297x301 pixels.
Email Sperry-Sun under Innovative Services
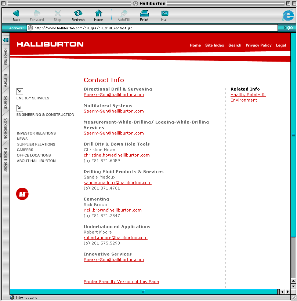[114, 260]
